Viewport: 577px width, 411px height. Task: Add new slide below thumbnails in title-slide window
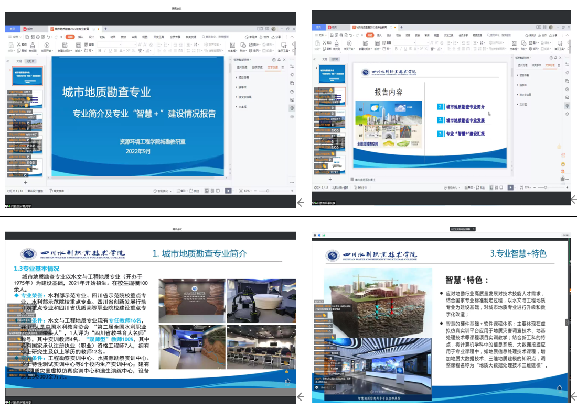pyautogui.click(x=25, y=182)
